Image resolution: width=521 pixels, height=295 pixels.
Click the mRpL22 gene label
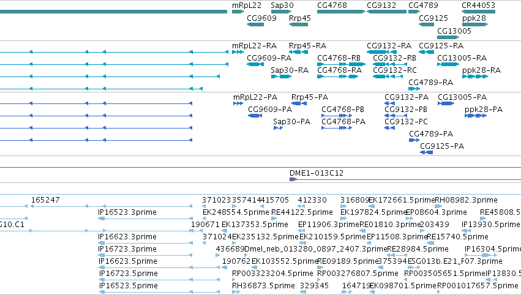[x=247, y=6]
